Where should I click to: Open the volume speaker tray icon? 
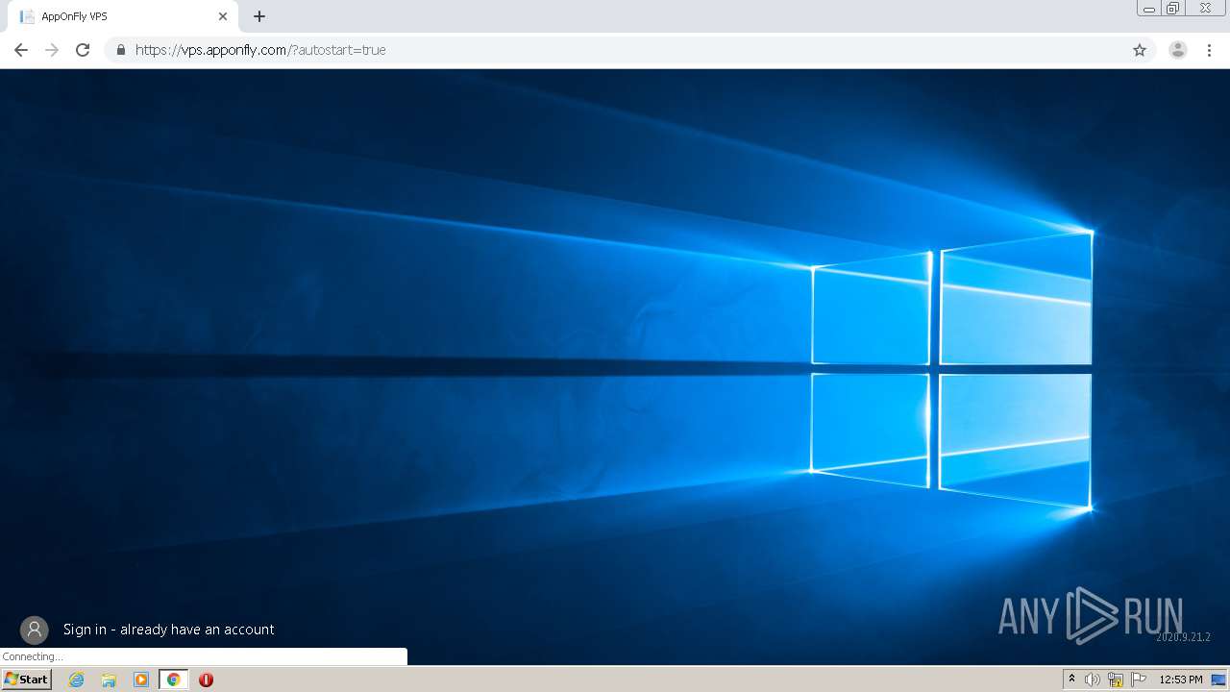1093,680
